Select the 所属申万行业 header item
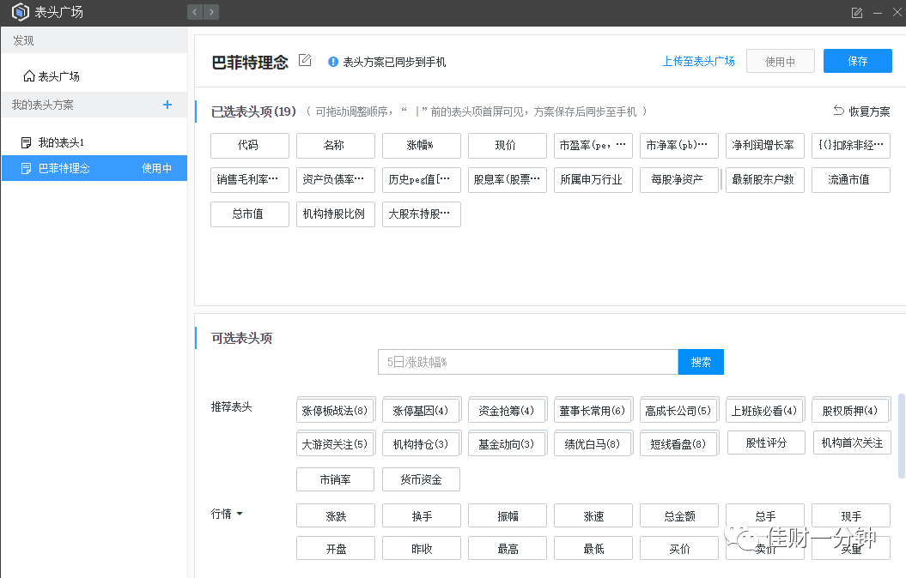The height and width of the screenshot is (578, 906). [x=593, y=180]
